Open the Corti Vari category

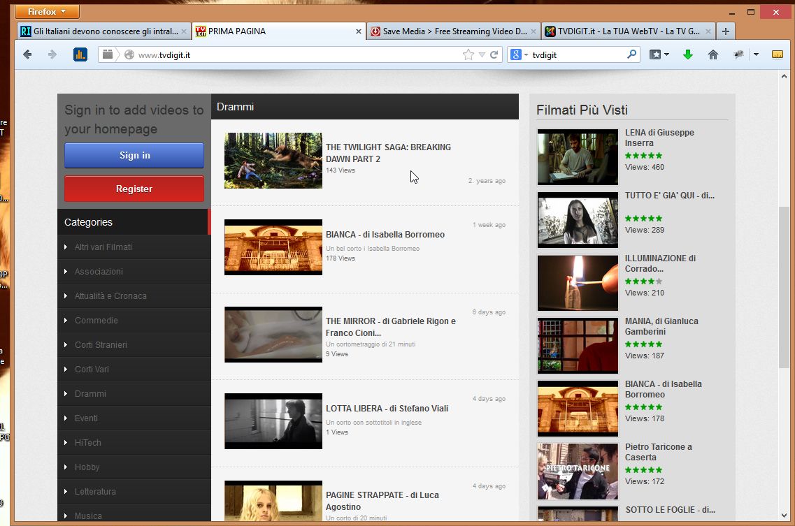tap(134, 369)
